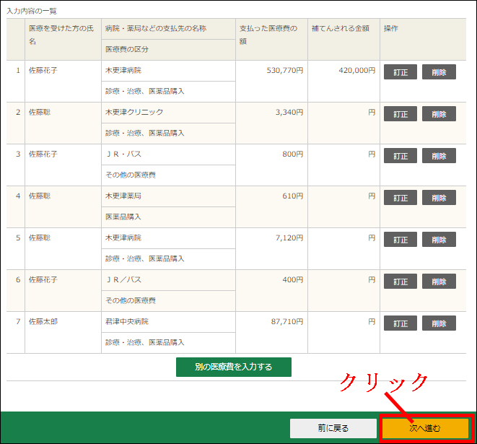Image resolution: width=477 pixels, height=444 pixels.
Task: Click 医薬品購入 category in row 4
Action: tap(168, 217)
